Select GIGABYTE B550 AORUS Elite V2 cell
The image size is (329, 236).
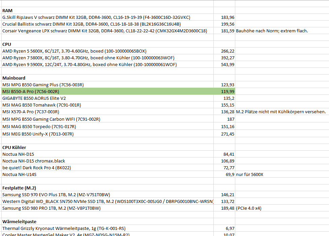tap(108, 98)
